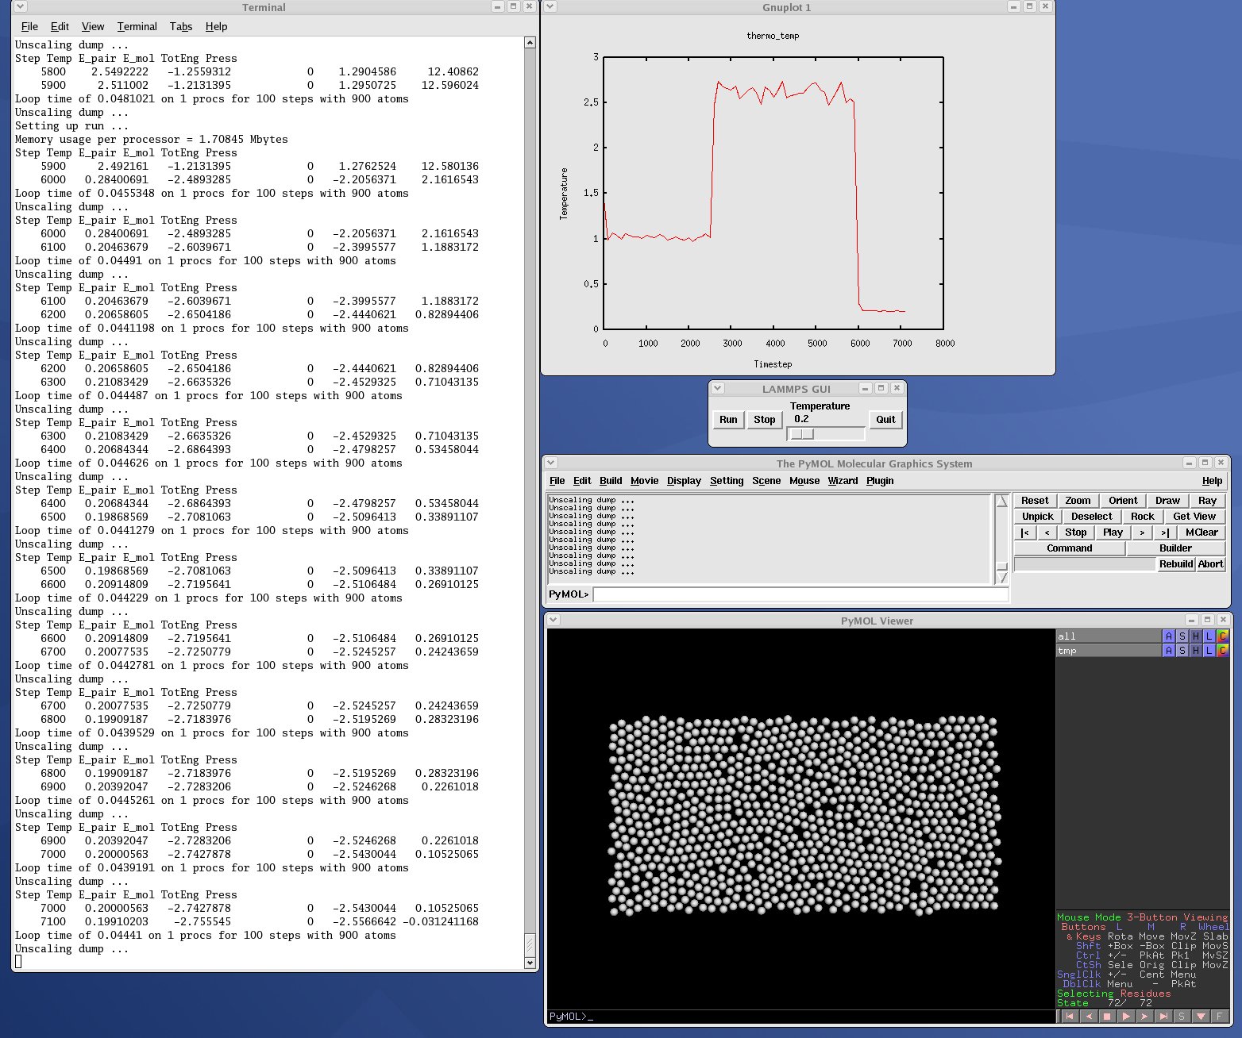Click the Ray button in PyMOL
The height and width of the screenshot is (1038, 1242).
(1207, 501)
